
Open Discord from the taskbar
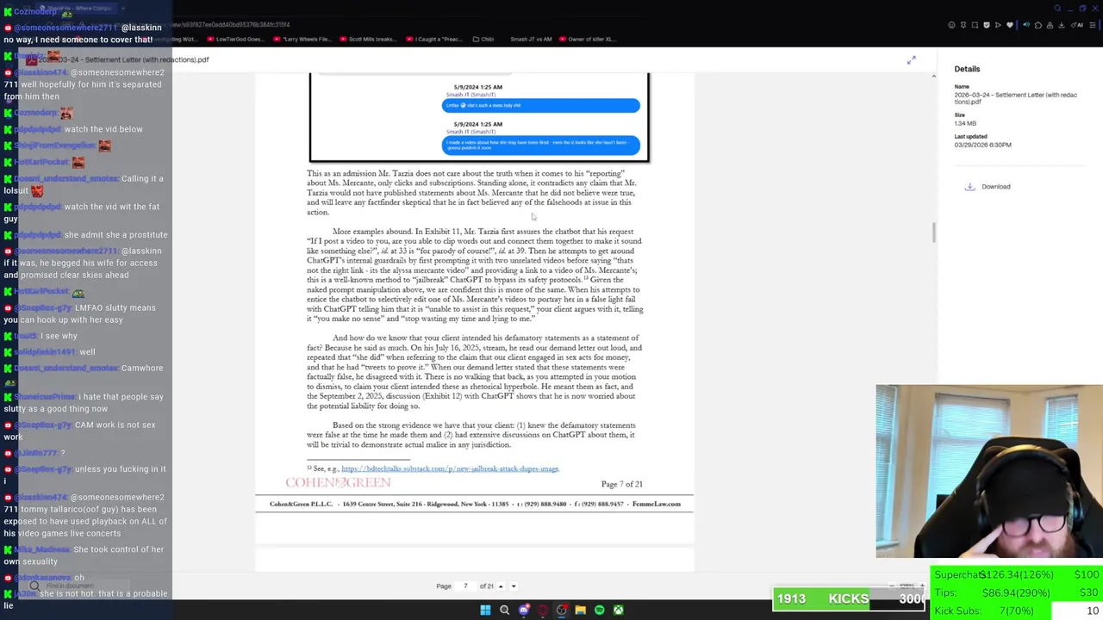click(523, 611)
